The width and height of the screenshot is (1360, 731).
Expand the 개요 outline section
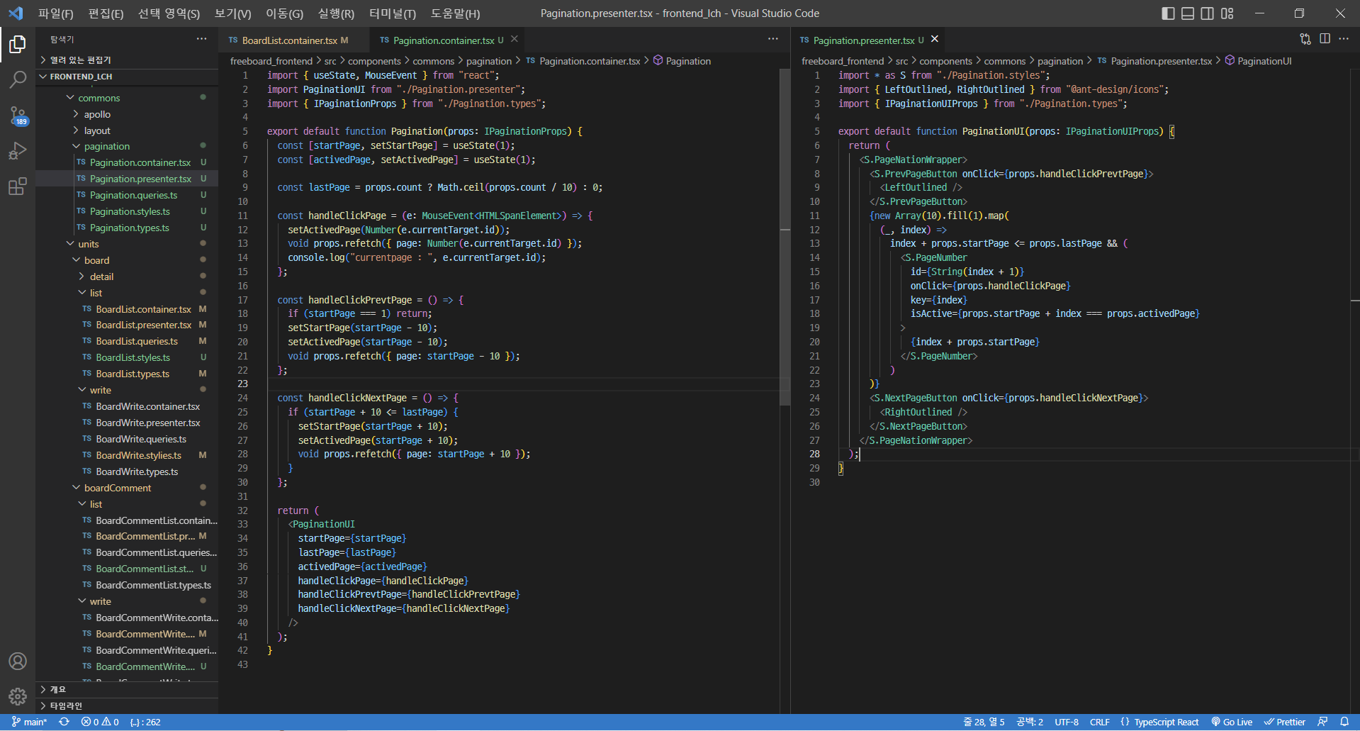click(x=58, y=689)
